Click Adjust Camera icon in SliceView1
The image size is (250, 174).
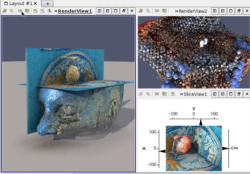point(164,94)
